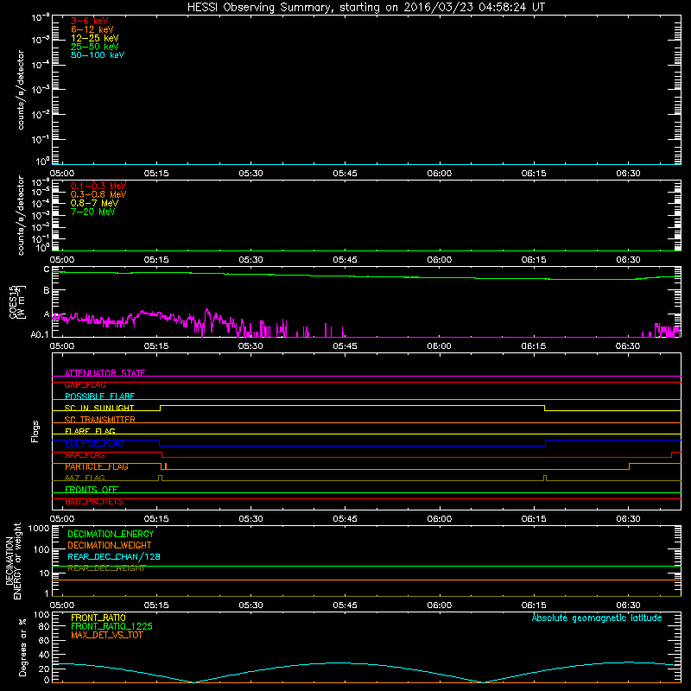The height and width of the screenshot is (691, 691).
Task: Click the ECLIPSE_FLAG rising step near 06:17
Action: pos(546,443)
